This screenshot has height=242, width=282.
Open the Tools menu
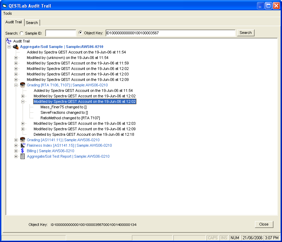pos(8,13)
